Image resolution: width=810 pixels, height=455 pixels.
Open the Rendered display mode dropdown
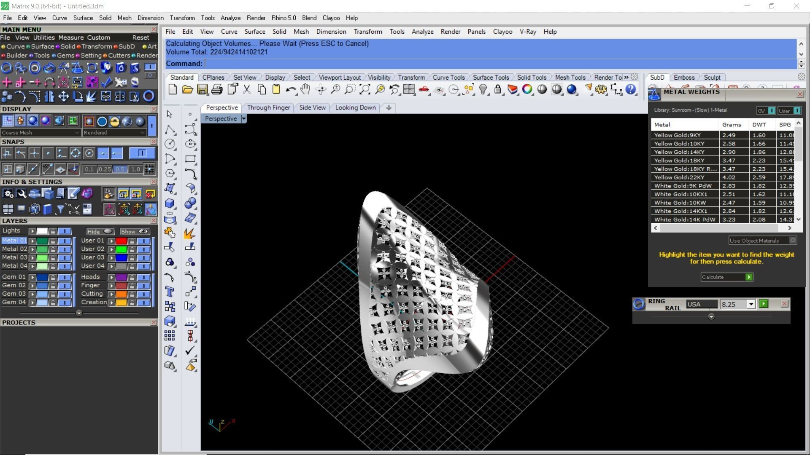tap(114, 133)
